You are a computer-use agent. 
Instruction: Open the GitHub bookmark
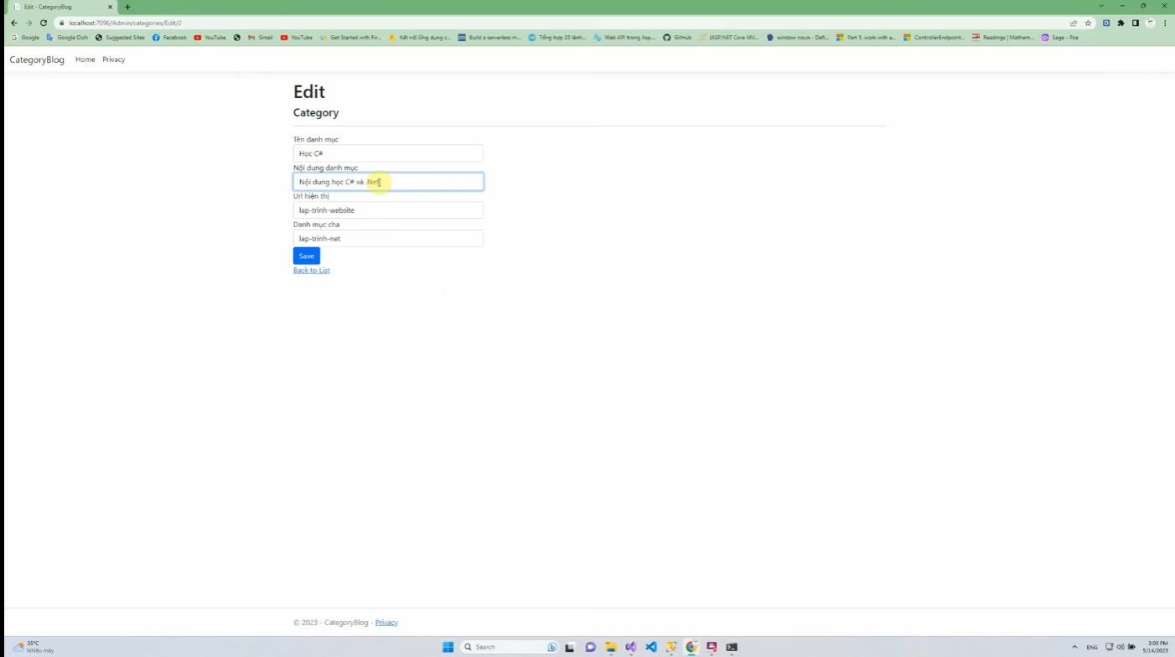677,38
